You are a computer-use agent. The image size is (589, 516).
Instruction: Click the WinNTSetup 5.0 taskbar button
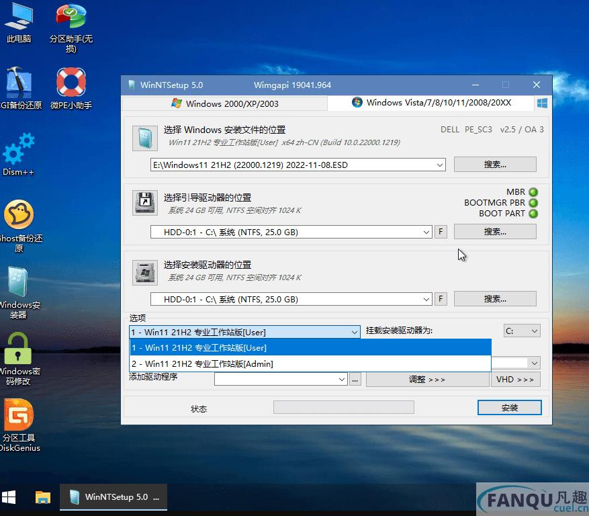tap(114, 497)
